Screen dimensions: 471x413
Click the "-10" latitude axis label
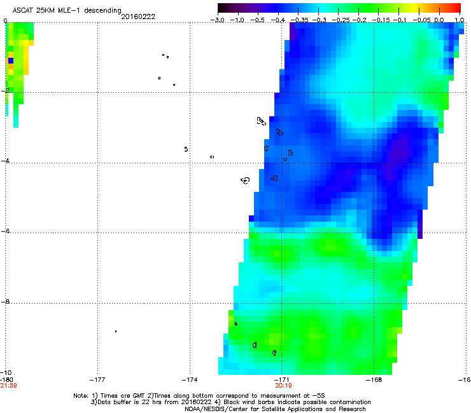coord(6,372)
